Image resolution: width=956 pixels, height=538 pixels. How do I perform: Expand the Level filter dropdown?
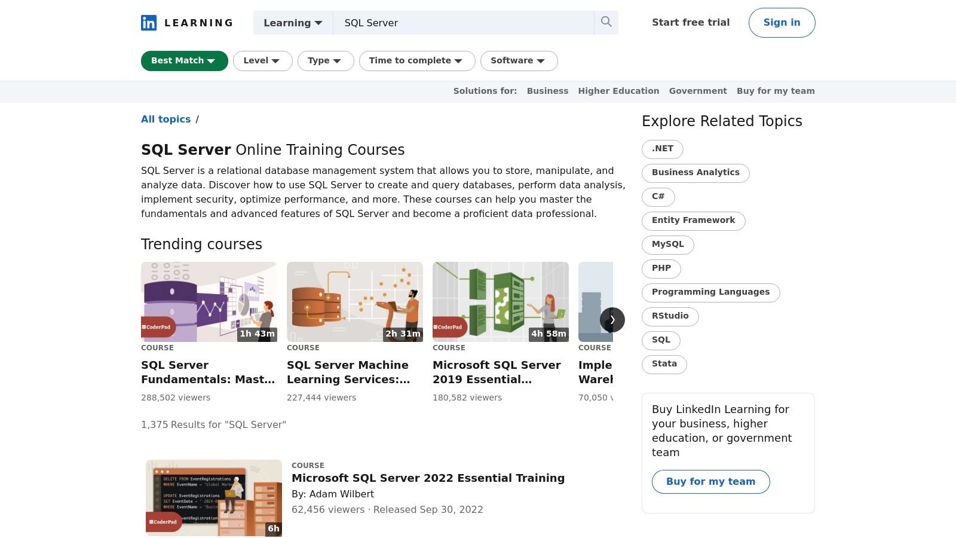[x=263, y=61]
